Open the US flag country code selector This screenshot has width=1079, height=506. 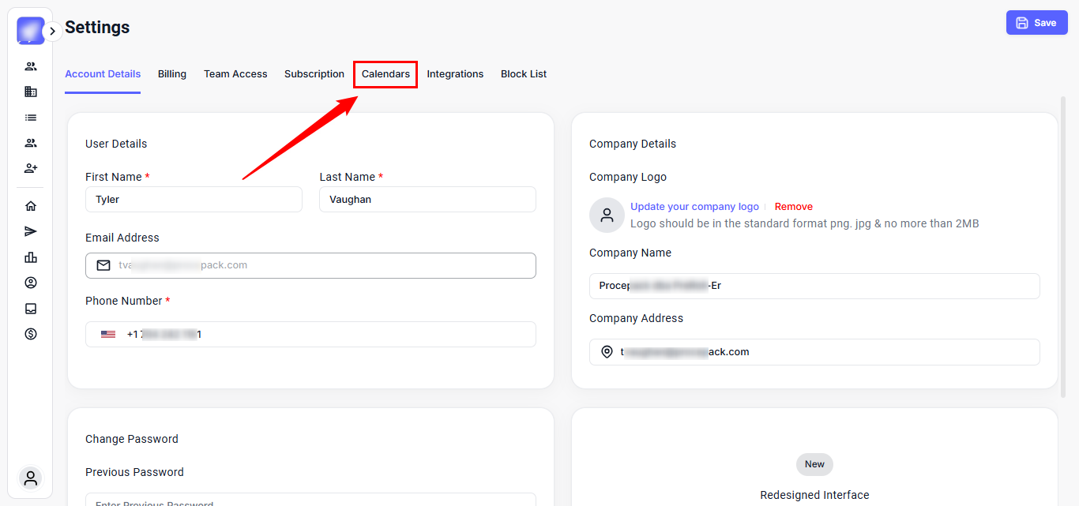108,335
